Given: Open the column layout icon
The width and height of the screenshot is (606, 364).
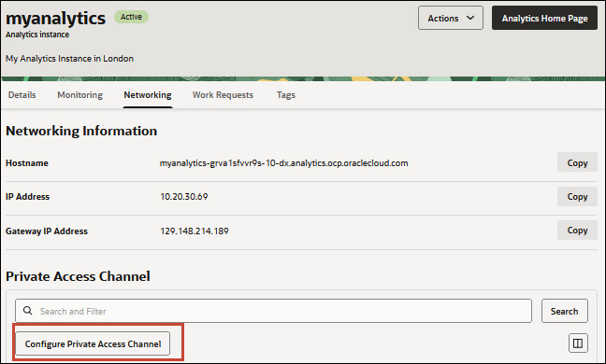Looking at the screenshot, I should point(578,343).
